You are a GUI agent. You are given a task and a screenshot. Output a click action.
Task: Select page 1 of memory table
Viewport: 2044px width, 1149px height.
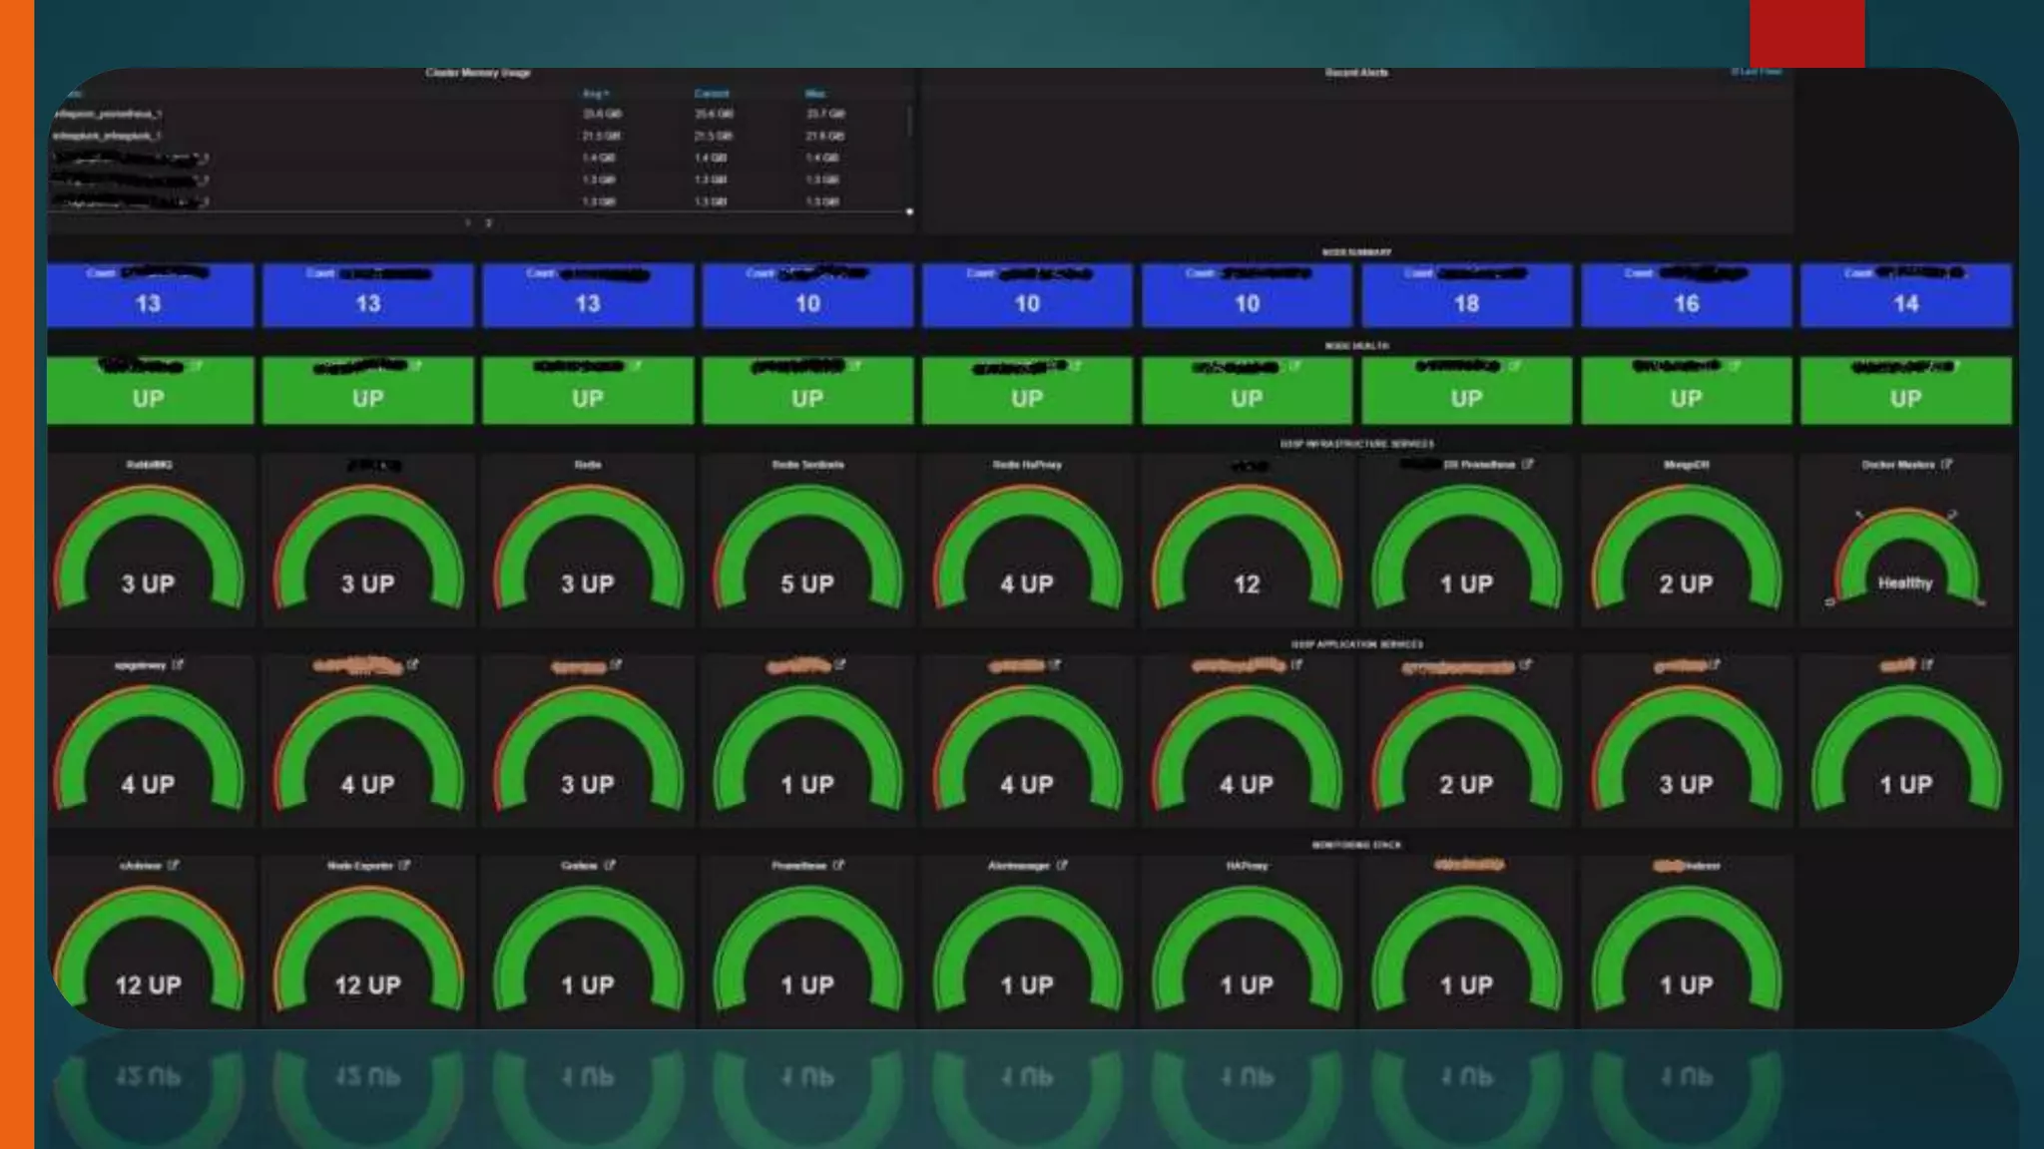pos(467,223)
